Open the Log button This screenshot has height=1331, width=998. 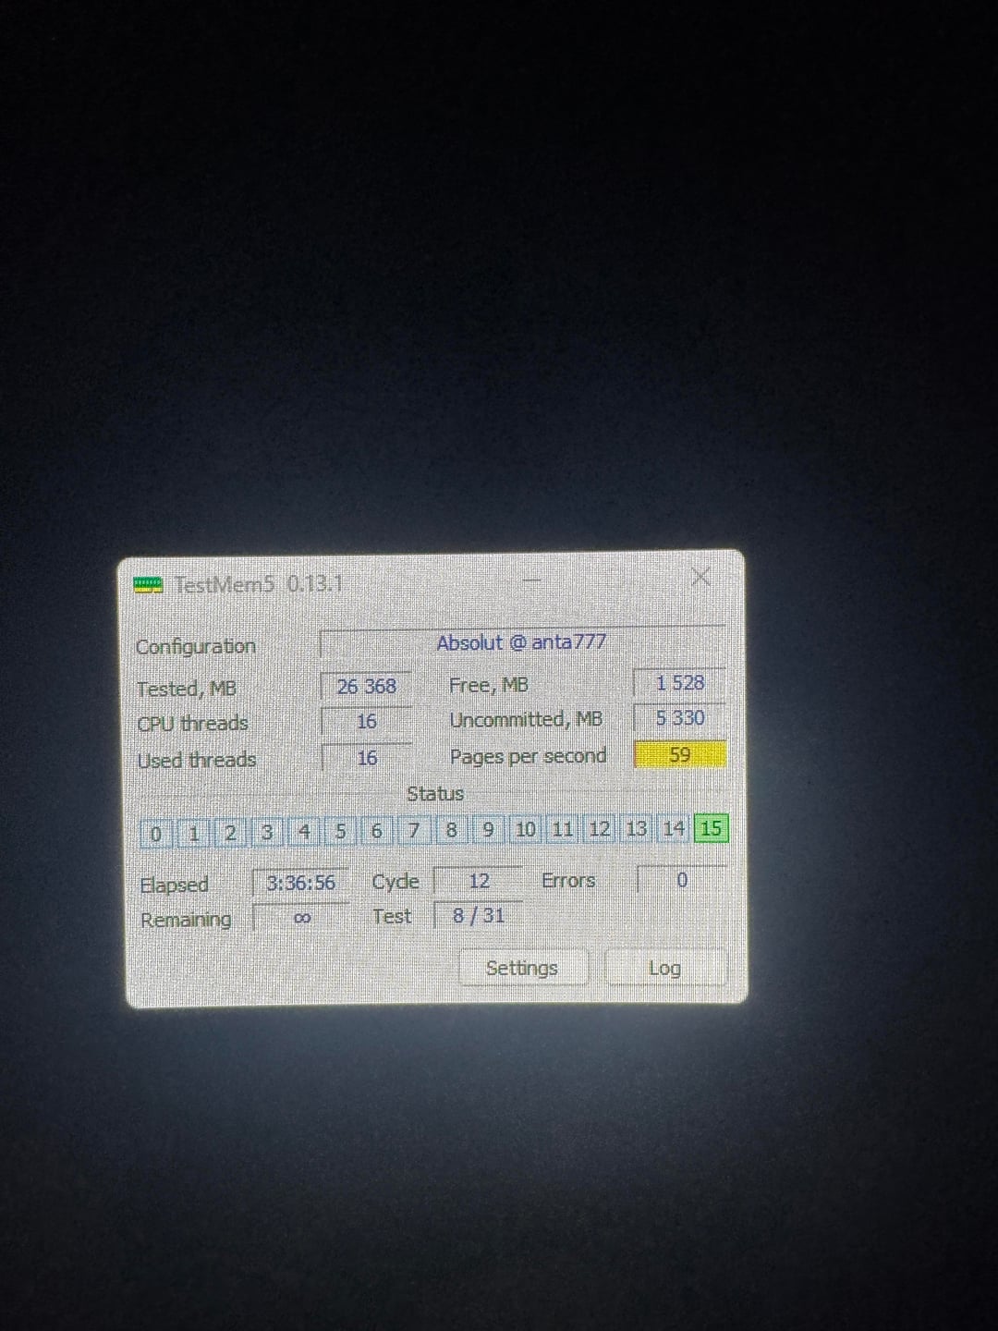664,968
